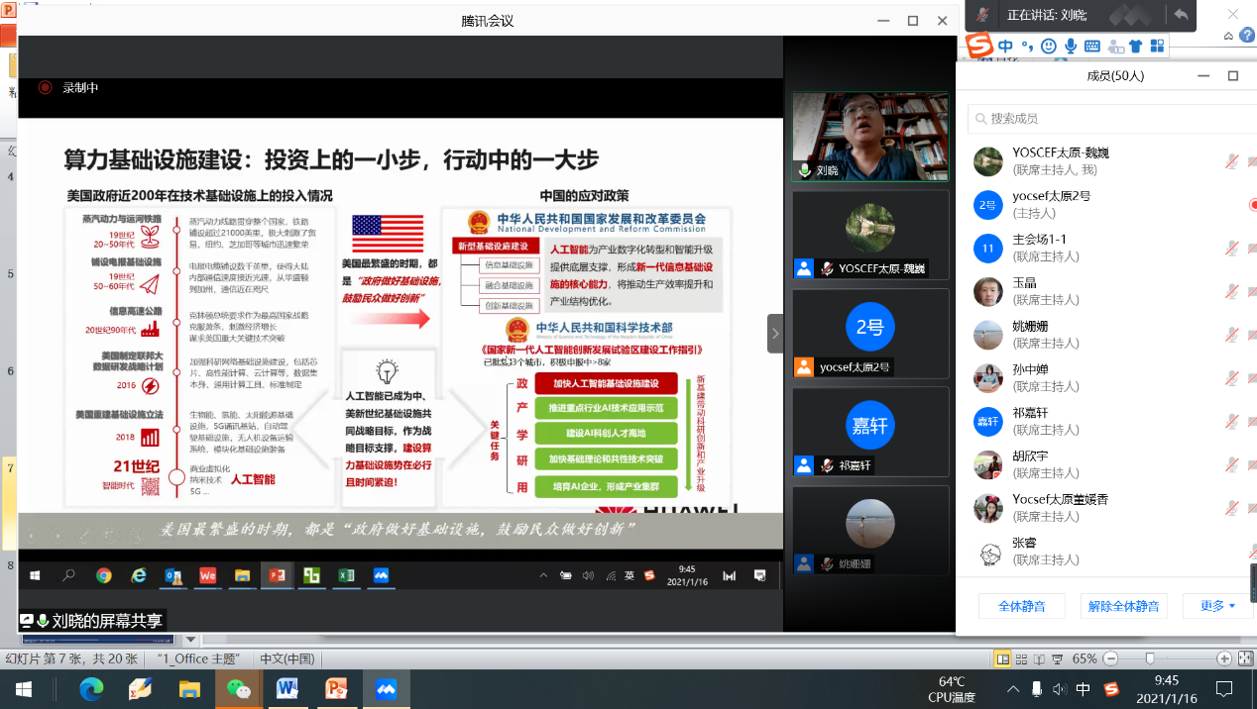Viewport: 1257px width, 709px height.
Task: Switch to Tencent Meeting taskbar icon
Action: tap(386, 688)
